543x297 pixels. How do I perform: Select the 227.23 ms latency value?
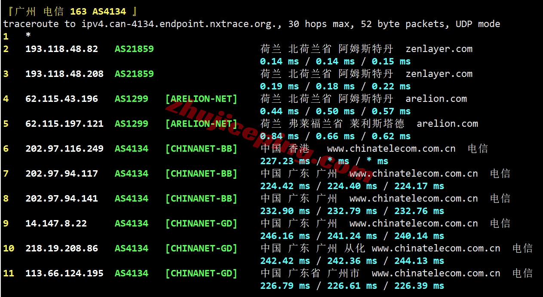pos(285,161)
